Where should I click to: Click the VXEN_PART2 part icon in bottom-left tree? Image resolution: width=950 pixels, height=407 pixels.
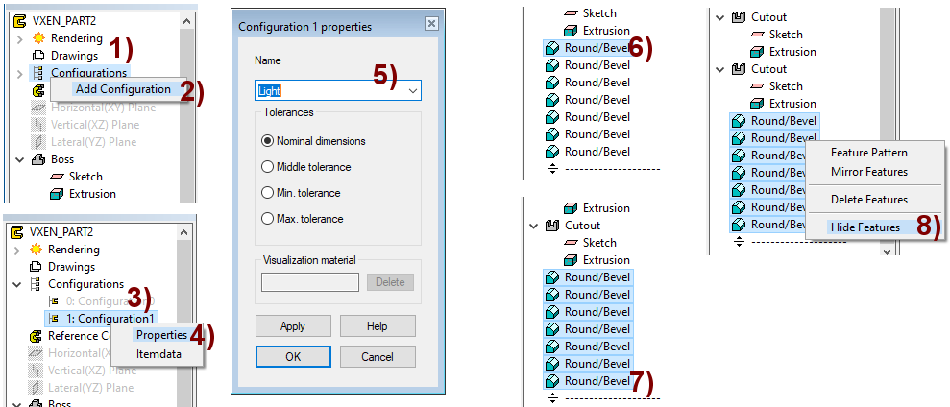[16, 232]
